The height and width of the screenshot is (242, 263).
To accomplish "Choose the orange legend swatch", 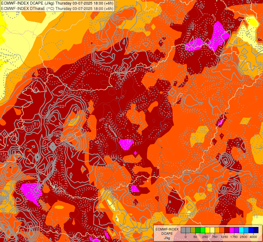I will (217, 230).
